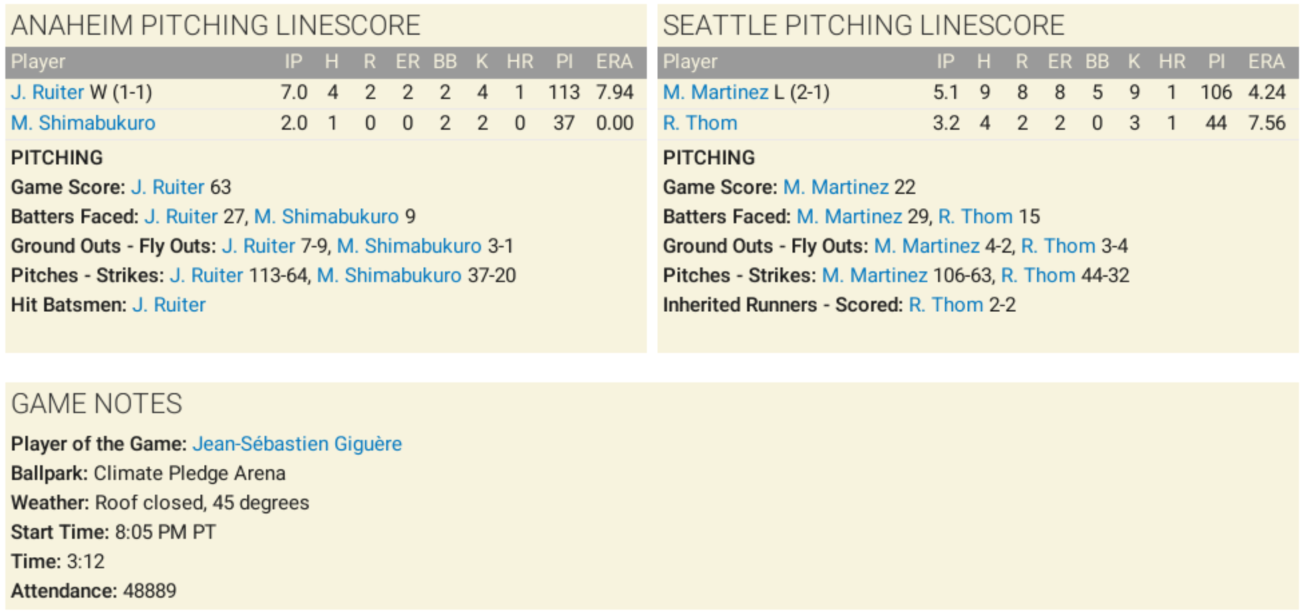This screenshot has height=615, width=1303.
Task: Open M. Martinez link in Seattle linescore row
Action: click(x=716, y=92)
